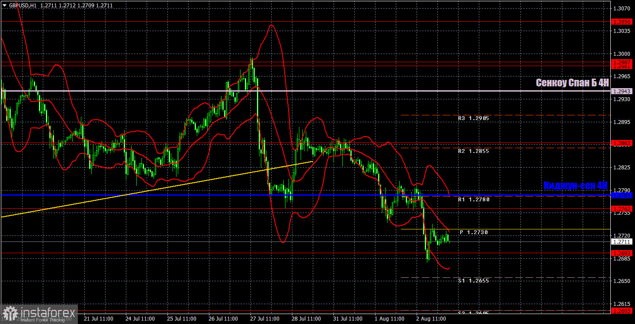635x324 pixels.
Task: Select the yellow ascending trendline
Action: (157, 189)
